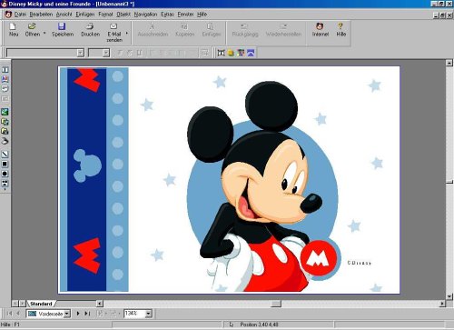Open the Ansicht menu
The height and width of the screenshot is (330, 454).
click(64, 15)
